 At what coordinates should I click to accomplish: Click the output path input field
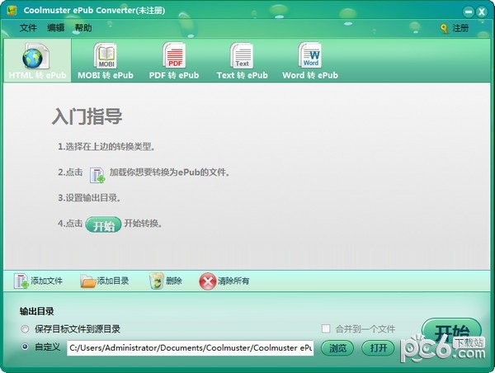pyautogui.click(x=191, y=347)
